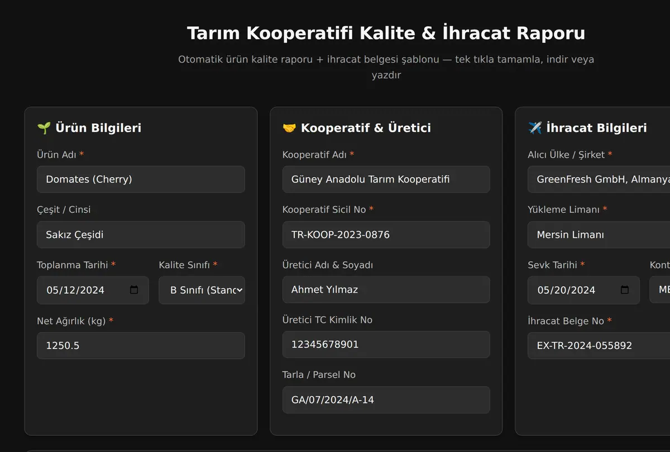Click the Üretici TC Kimlik No field
Viewport: 670px width, 452px height.
[386, 344]
